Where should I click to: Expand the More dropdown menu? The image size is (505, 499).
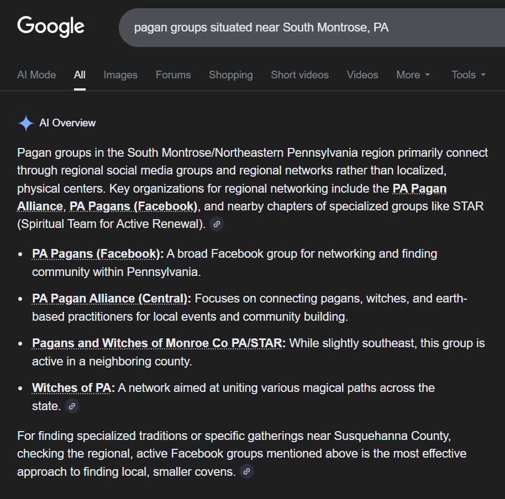(x=413, y=75)
